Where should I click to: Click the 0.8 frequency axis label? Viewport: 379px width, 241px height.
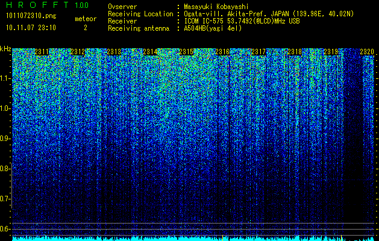tap(4, 169)
